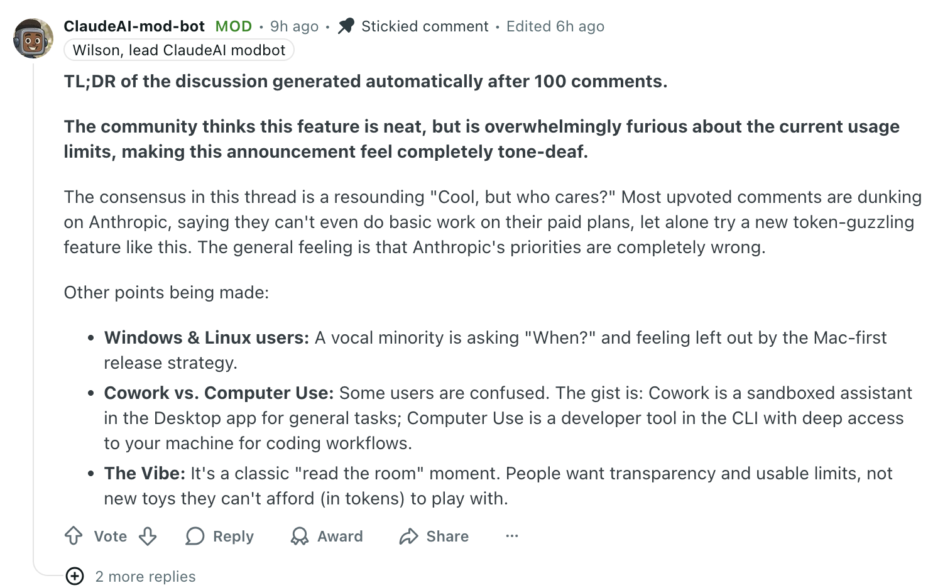Upvote the ClaudeAI-mod-bot comment
The width and height of the screenshot is (950, 588).
74,536
